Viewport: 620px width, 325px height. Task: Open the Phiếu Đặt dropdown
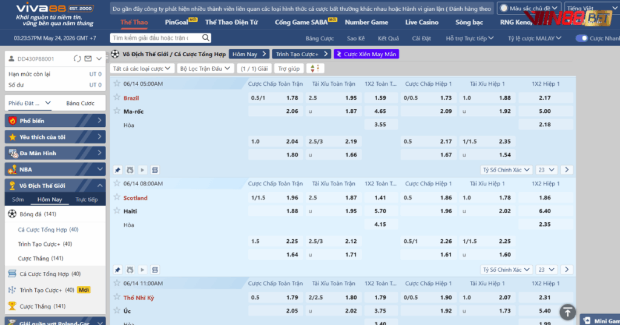[x=30, y=103]
